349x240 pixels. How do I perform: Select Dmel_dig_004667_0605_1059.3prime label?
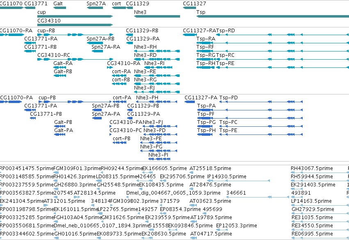click(x=173, y=193)
